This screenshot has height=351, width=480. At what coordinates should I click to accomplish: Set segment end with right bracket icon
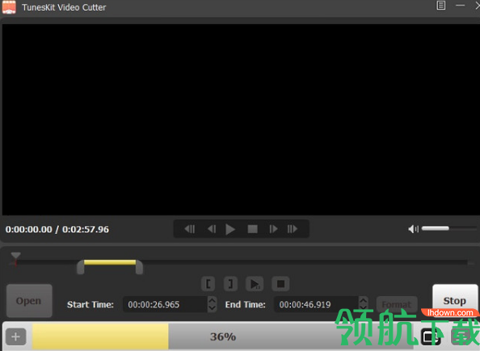point(230,284)
